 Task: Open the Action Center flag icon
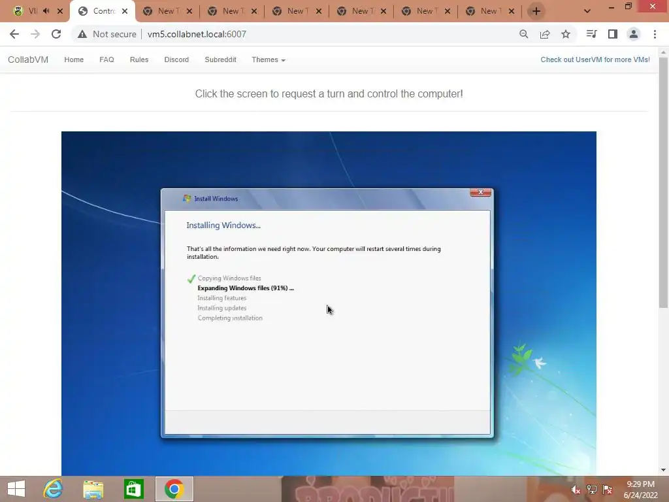[608, 490]
